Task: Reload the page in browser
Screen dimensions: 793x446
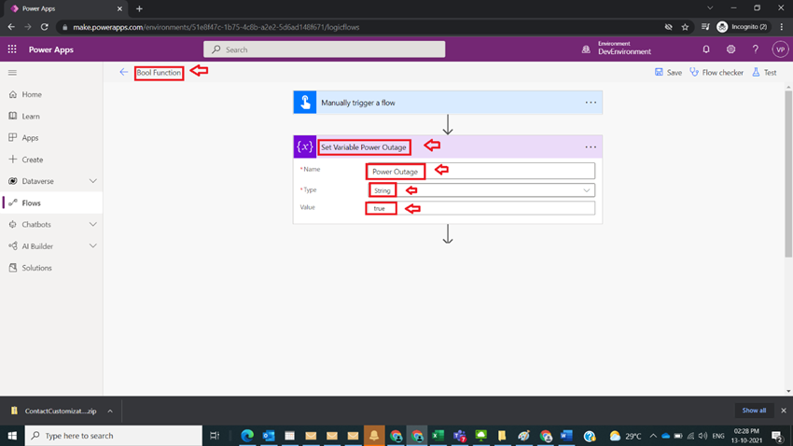Action: 45,27
